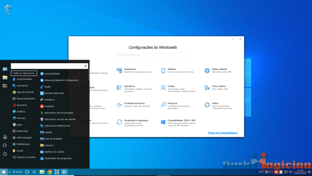Screen dimensions: 312x176
Task: Open file manager from the taskbar
Action: [42, 172]
